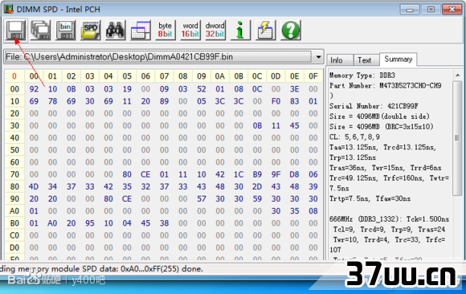Select hex cell with value D8

pyautogui.click(x=295, y=174)
